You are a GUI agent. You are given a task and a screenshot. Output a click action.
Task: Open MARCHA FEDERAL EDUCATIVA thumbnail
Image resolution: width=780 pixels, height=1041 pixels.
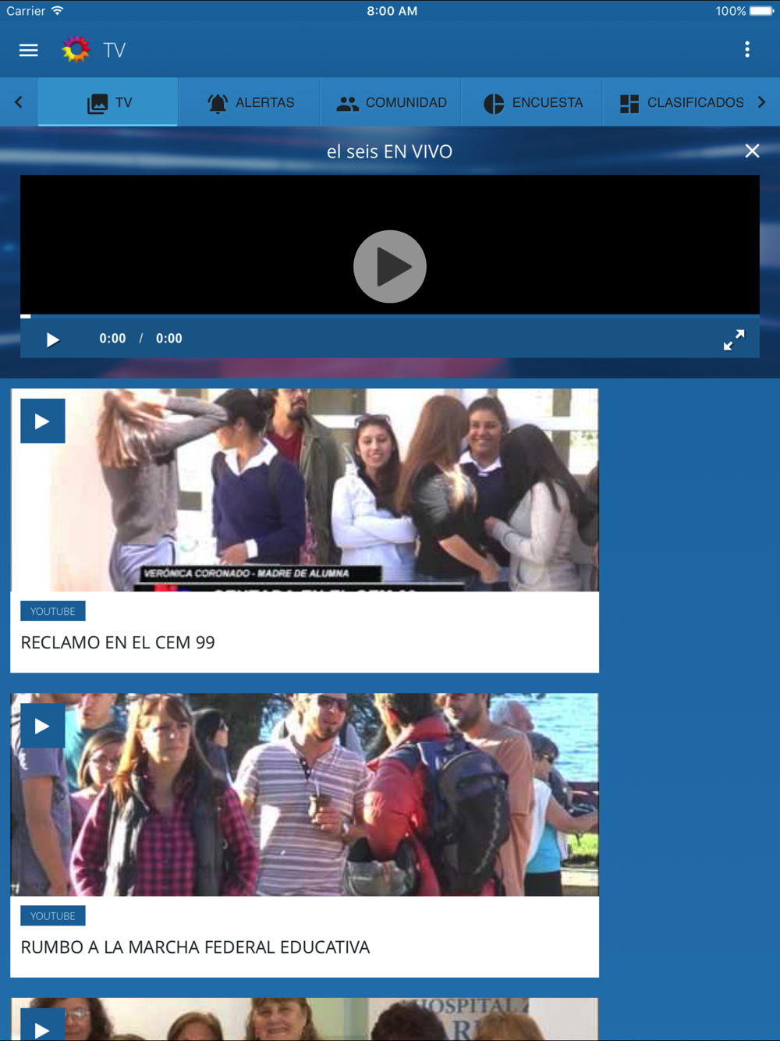[304, 794]
